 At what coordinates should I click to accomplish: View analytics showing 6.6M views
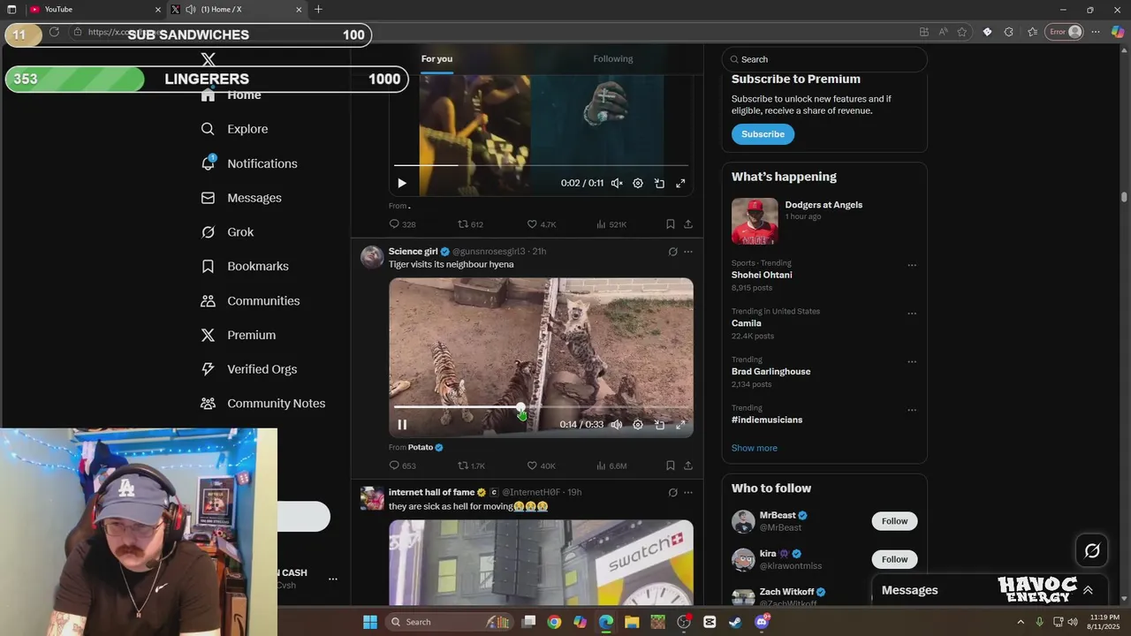611,466
